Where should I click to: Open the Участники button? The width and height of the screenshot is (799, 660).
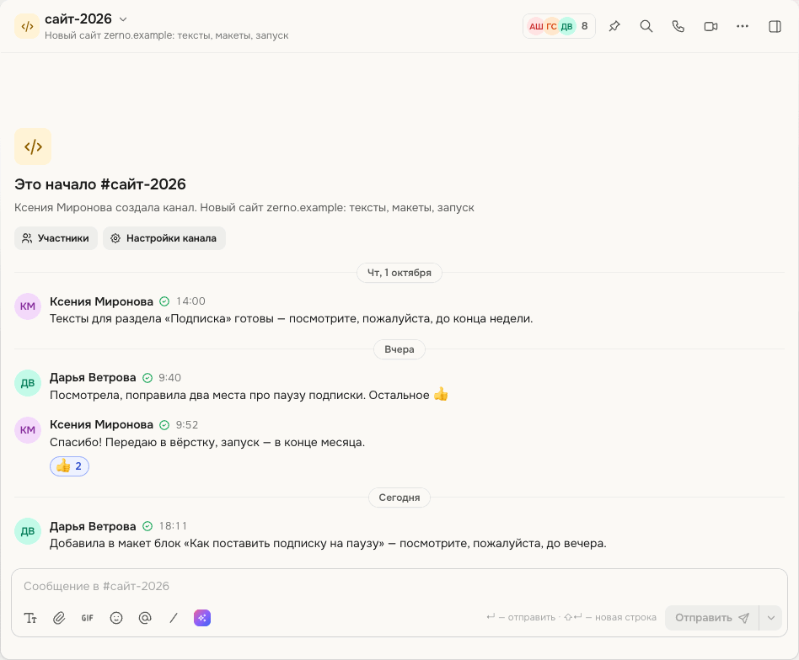point(56,238)
